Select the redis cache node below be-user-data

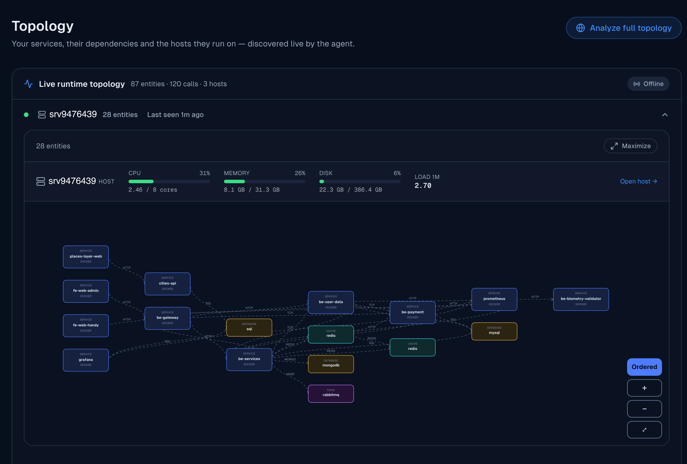point(331,334)
